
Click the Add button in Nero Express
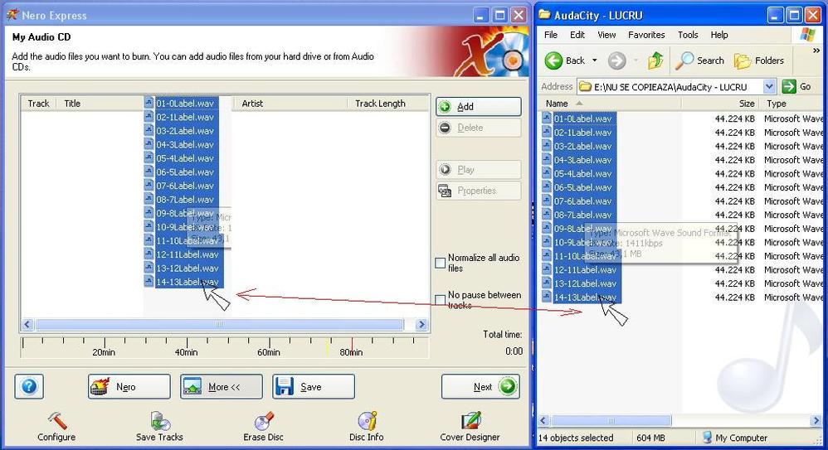478,107
